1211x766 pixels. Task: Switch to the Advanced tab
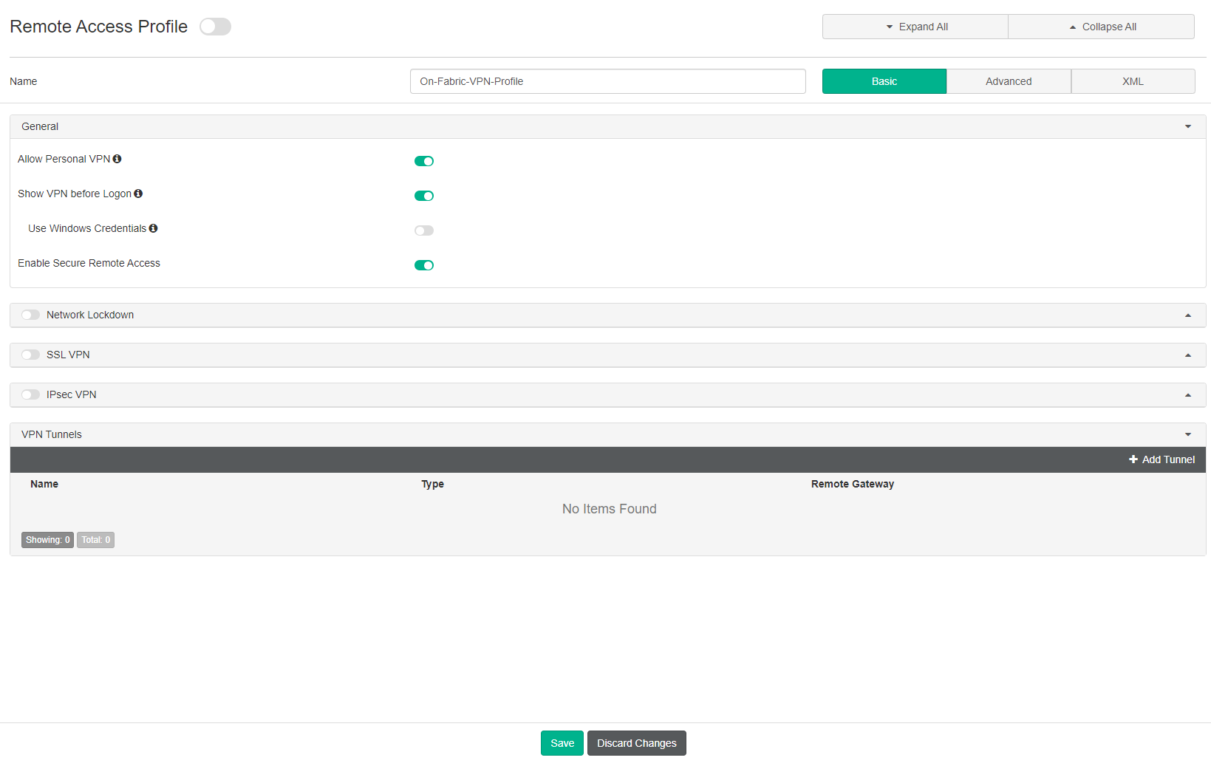pyautogui.click(x=1009, y=81)
